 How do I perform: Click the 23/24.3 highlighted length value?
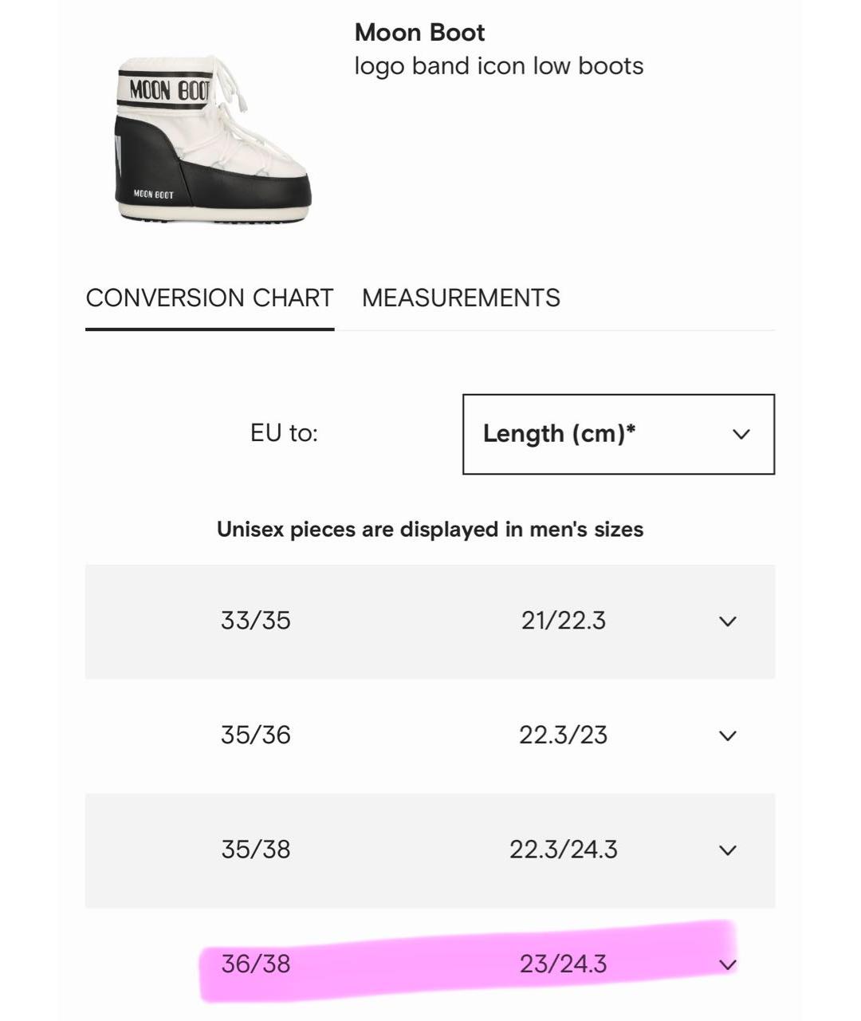[x=563, y=964]
